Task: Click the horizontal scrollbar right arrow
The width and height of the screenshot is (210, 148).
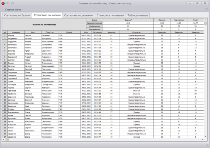Action: (202, 139)
